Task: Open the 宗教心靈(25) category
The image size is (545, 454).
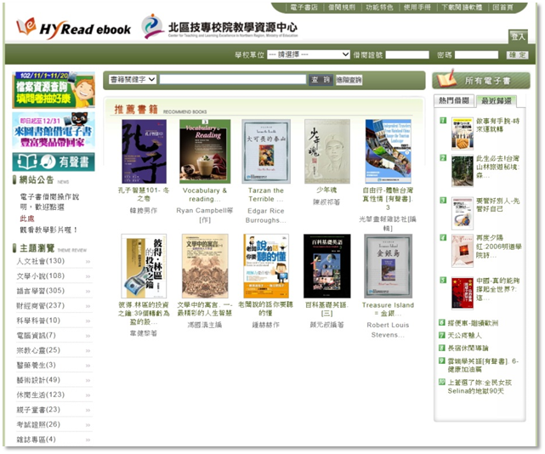Action: pyautogui.click(x=38, y=350)
